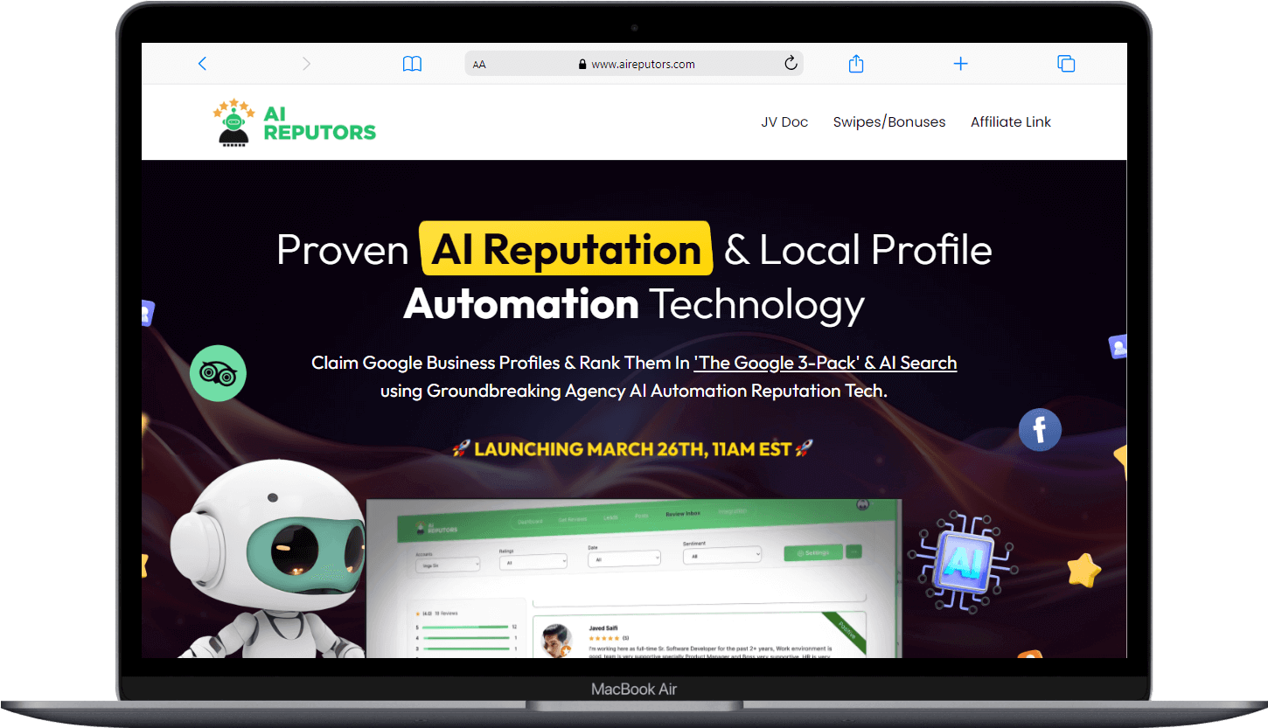The height and width of the screenshot is (728, 1268).
Task: Open a new tab with the plus icon
Action: click(x=960, y=63)
